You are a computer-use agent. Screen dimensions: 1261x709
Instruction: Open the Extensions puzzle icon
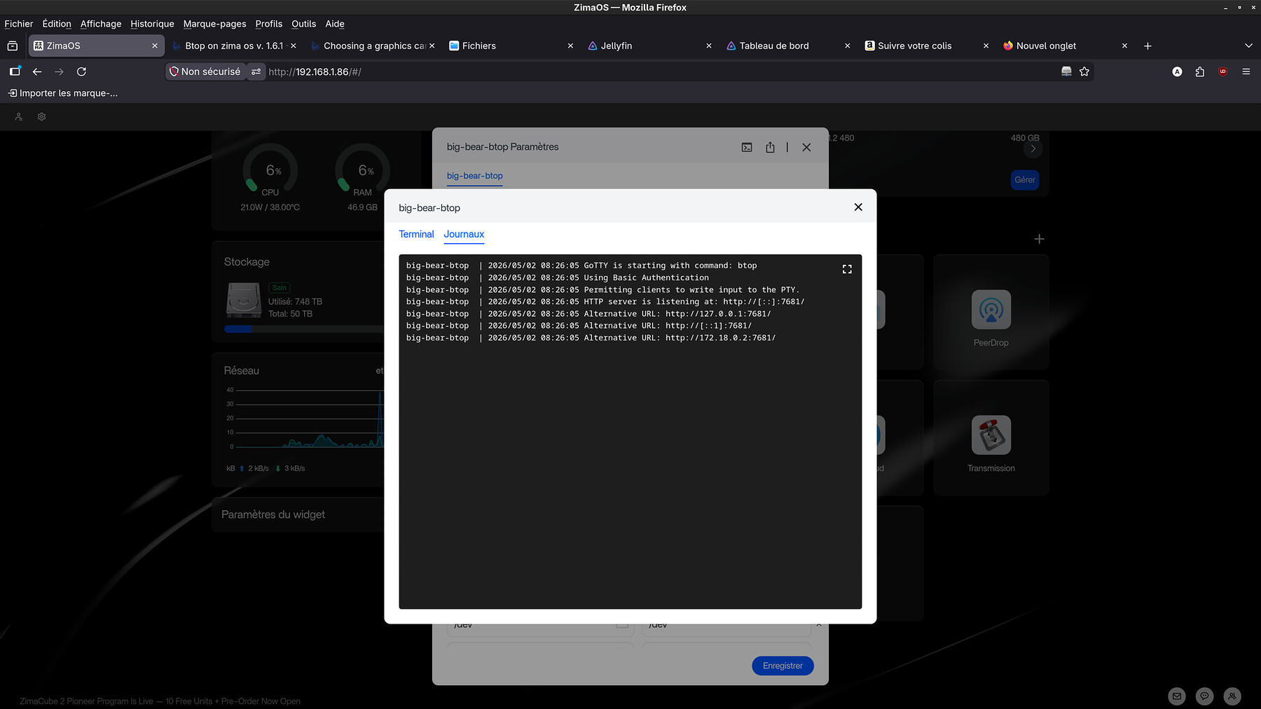tap(1200, 71)
